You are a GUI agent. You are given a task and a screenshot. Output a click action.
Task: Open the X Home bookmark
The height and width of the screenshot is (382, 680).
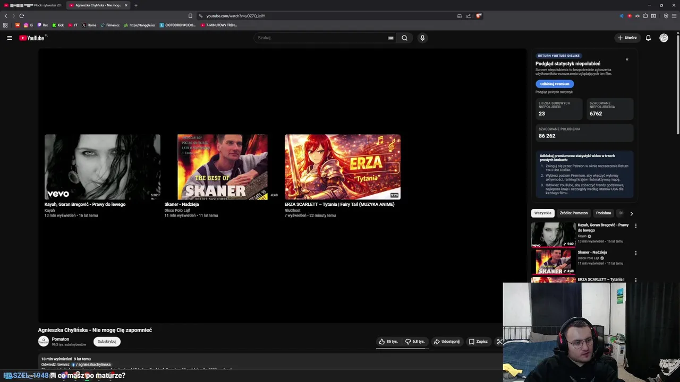click(x=89, y=25)
